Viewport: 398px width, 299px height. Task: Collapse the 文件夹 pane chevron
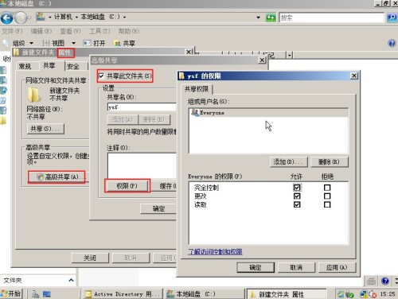click(71, 280)
